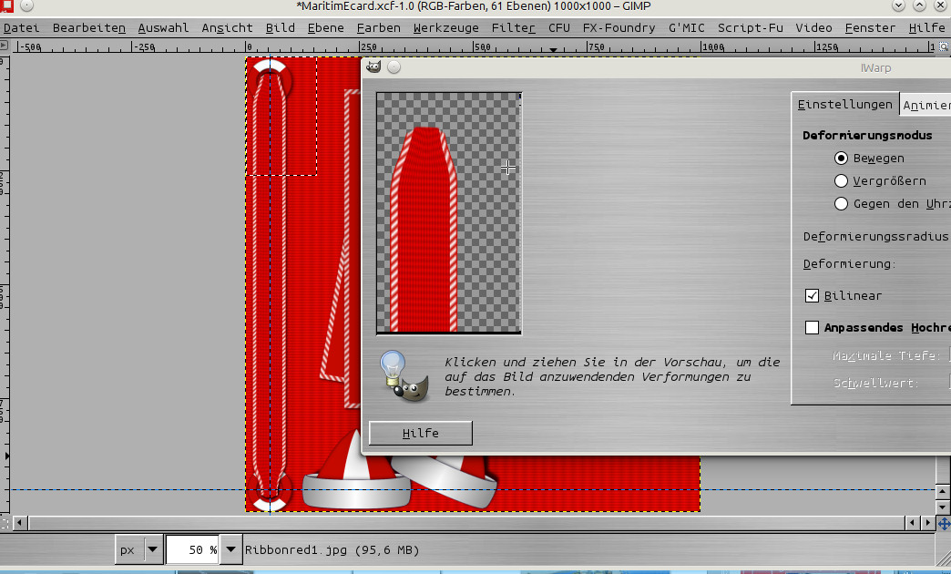Screen dimensions: 951x574
Task: Open the Ebene menu
Action: [x=326, y=28]
